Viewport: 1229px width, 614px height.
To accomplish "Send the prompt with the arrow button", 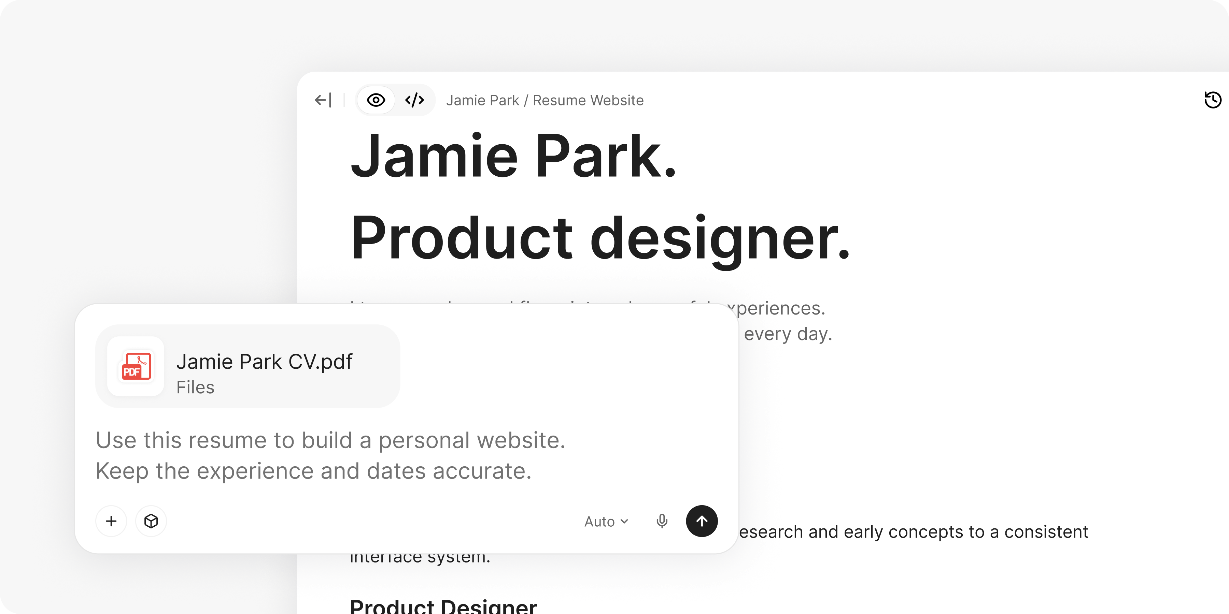I will click(x=702, y=521).
